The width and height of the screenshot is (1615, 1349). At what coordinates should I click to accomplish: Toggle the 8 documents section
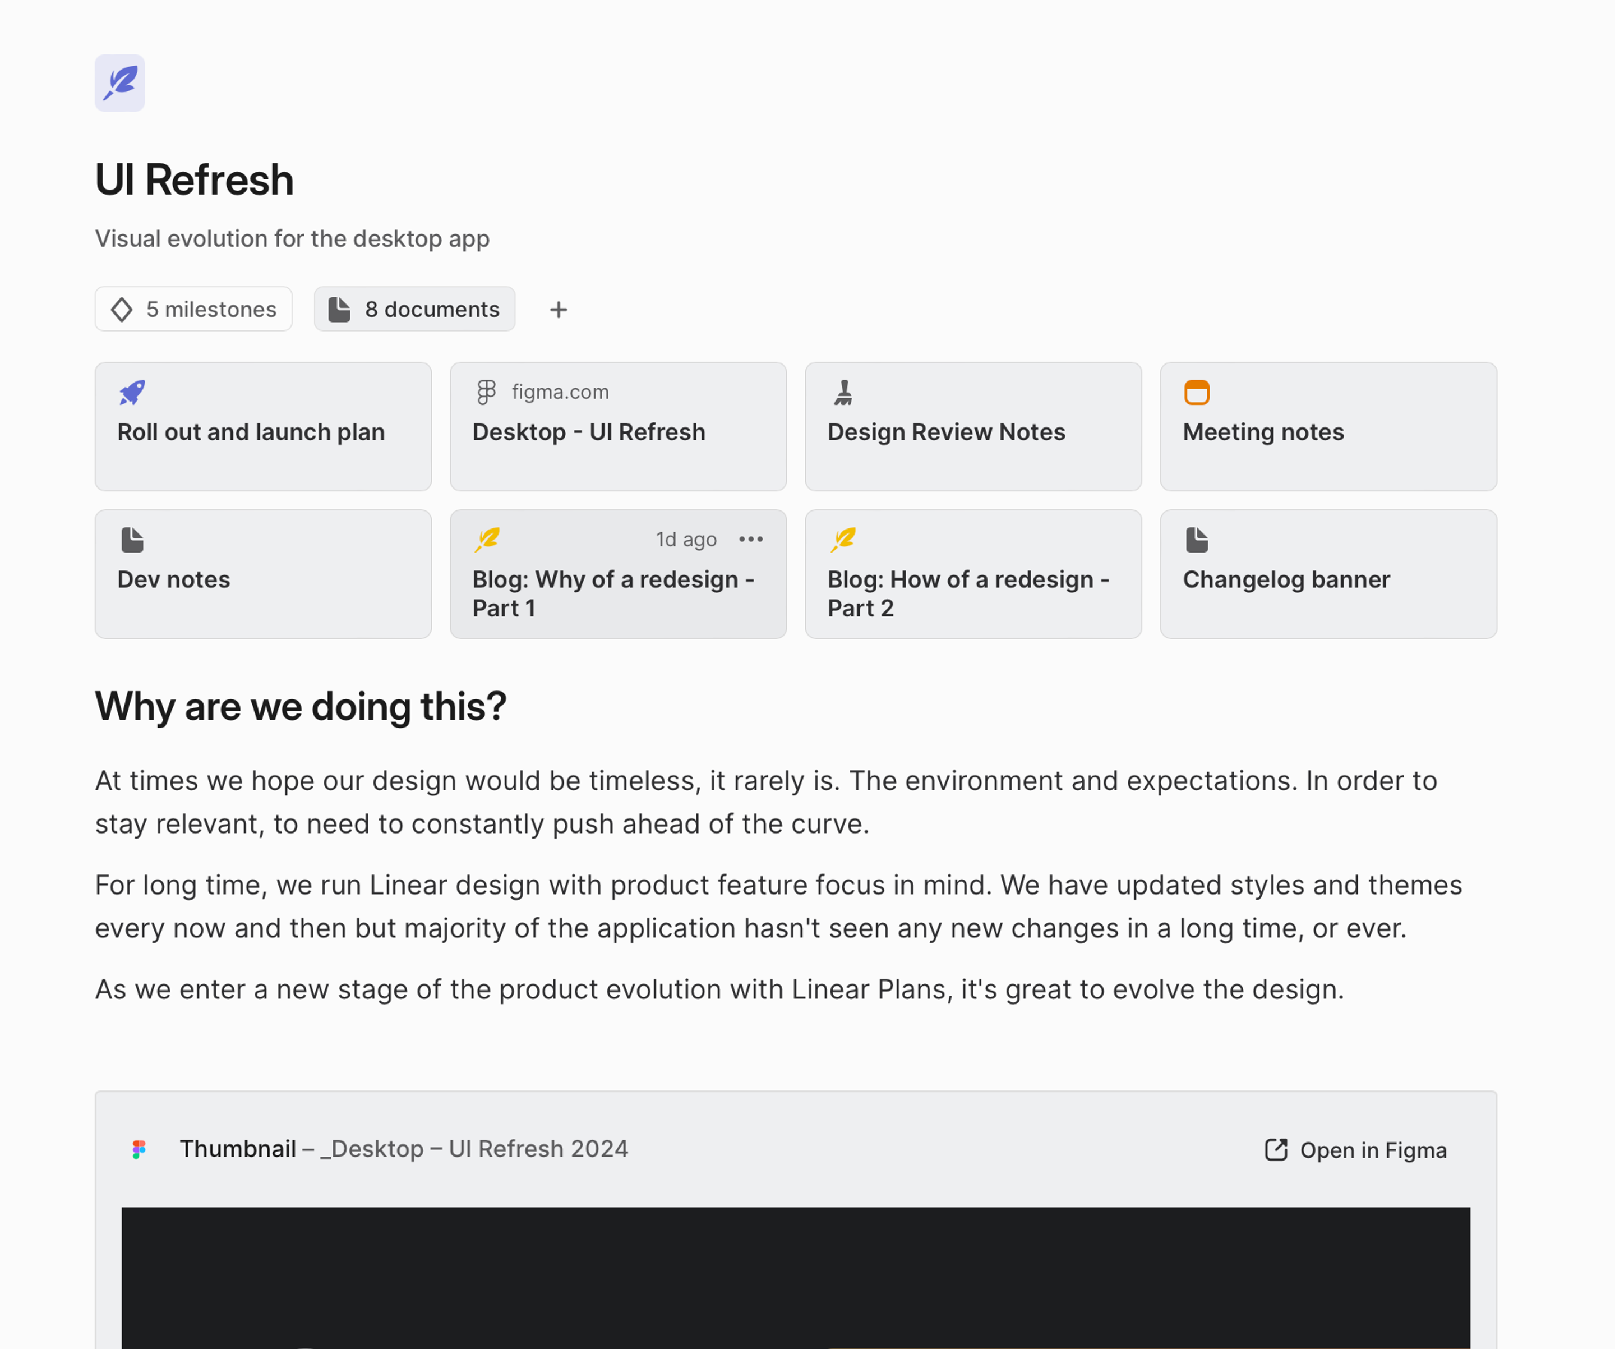click(414, 309)
